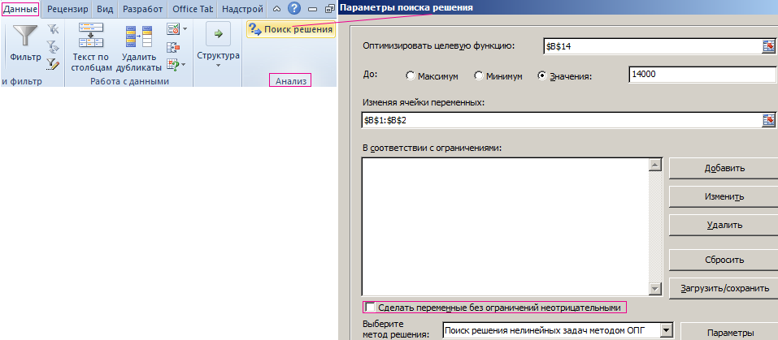Click the variable cells field $B$1:$B$2
Viewport: 778px width, 340px height.
click(x=563, y=120)
